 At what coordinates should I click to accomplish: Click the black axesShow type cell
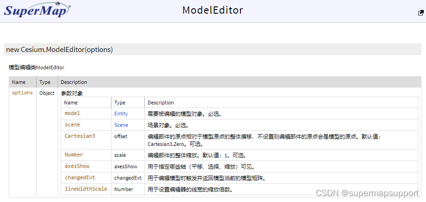pyautogui.click(x=126, y=166)
